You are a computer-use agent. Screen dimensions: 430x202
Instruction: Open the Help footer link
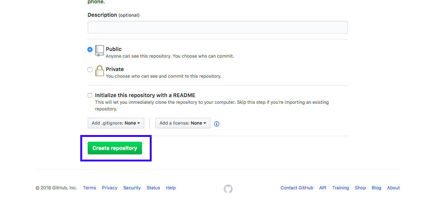171,188
